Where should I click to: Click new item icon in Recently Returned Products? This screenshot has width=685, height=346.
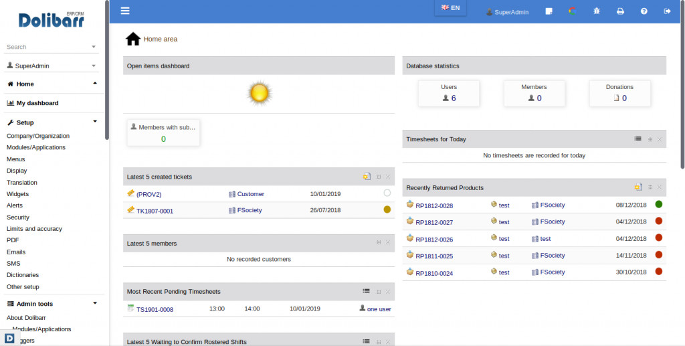point(638,187)
